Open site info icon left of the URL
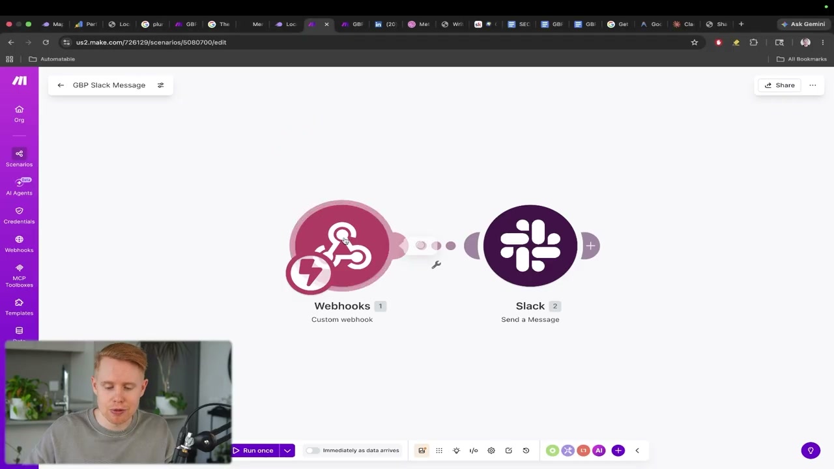834x469 pixels. [x=66, y=42]
